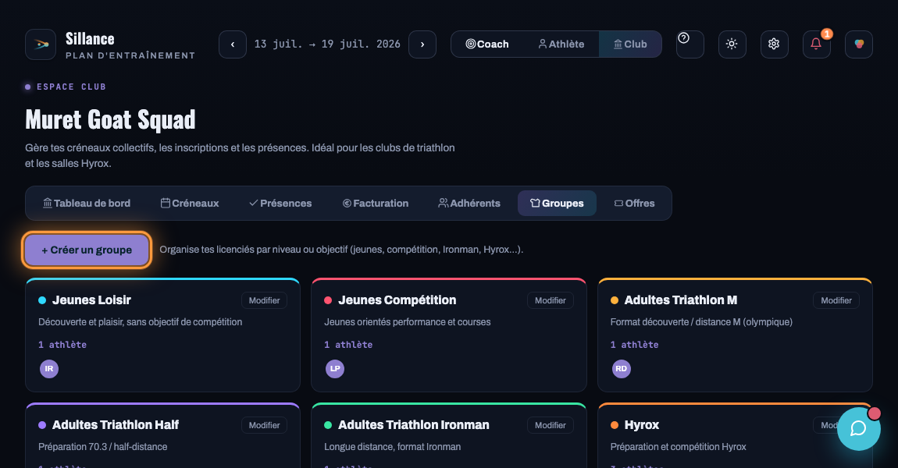Screen dimensions: 898x468
Task: Modify the Adultes Triathlon M group
Action: coord(836,300)
